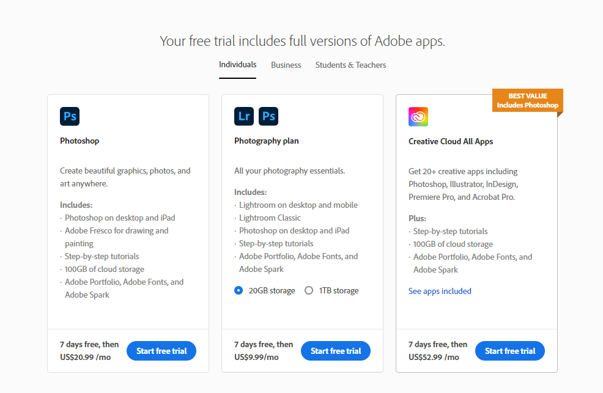Click 'Step-by-step tutorials' in Photoshop card

point(102,256)
